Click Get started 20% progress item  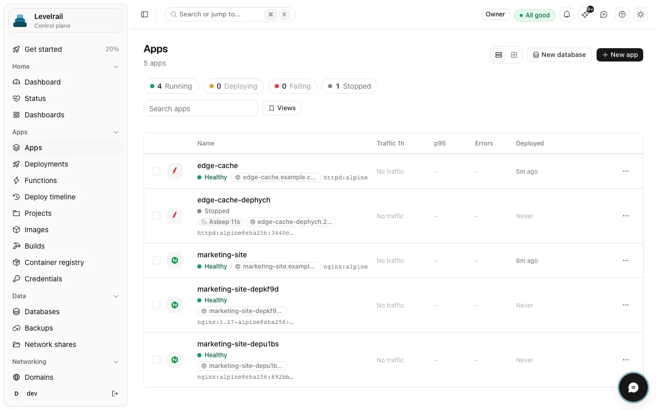(x=66, y=49)
